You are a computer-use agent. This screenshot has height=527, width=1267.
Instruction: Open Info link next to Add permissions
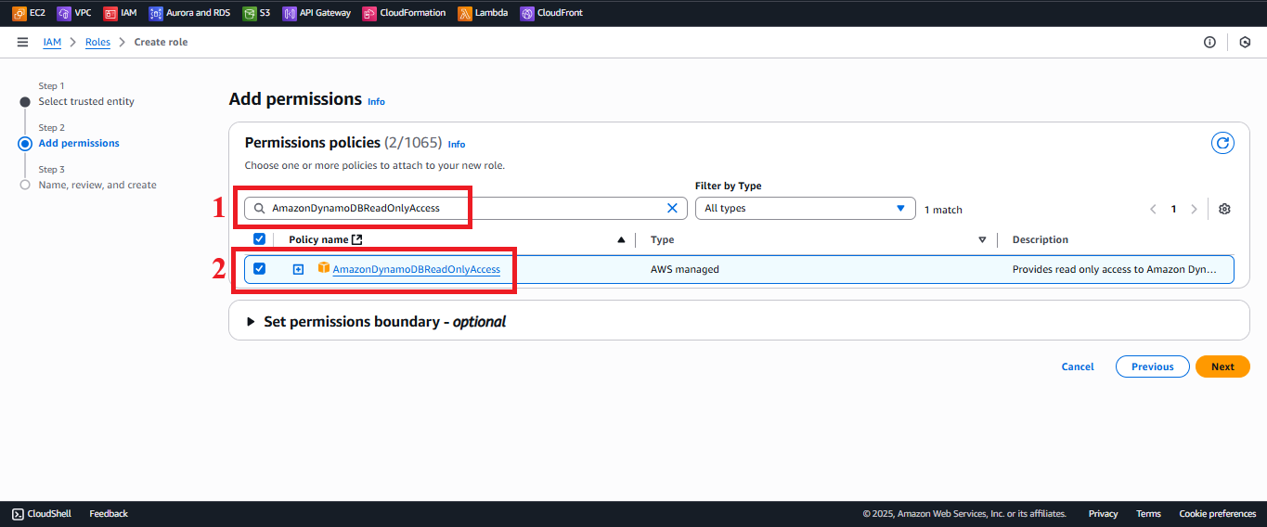376,101
